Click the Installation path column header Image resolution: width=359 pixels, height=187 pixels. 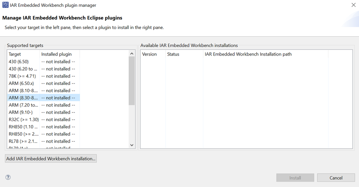click(266, 54)
